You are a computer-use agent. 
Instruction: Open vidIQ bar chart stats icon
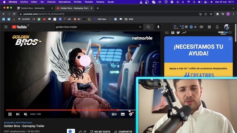pos(173,33)
